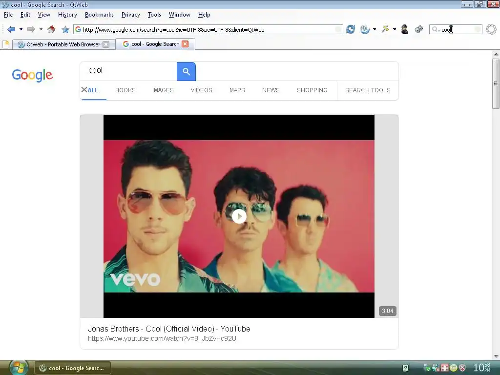500x375 pixels.
Task: Open the History menu
Action: [67, 15]
